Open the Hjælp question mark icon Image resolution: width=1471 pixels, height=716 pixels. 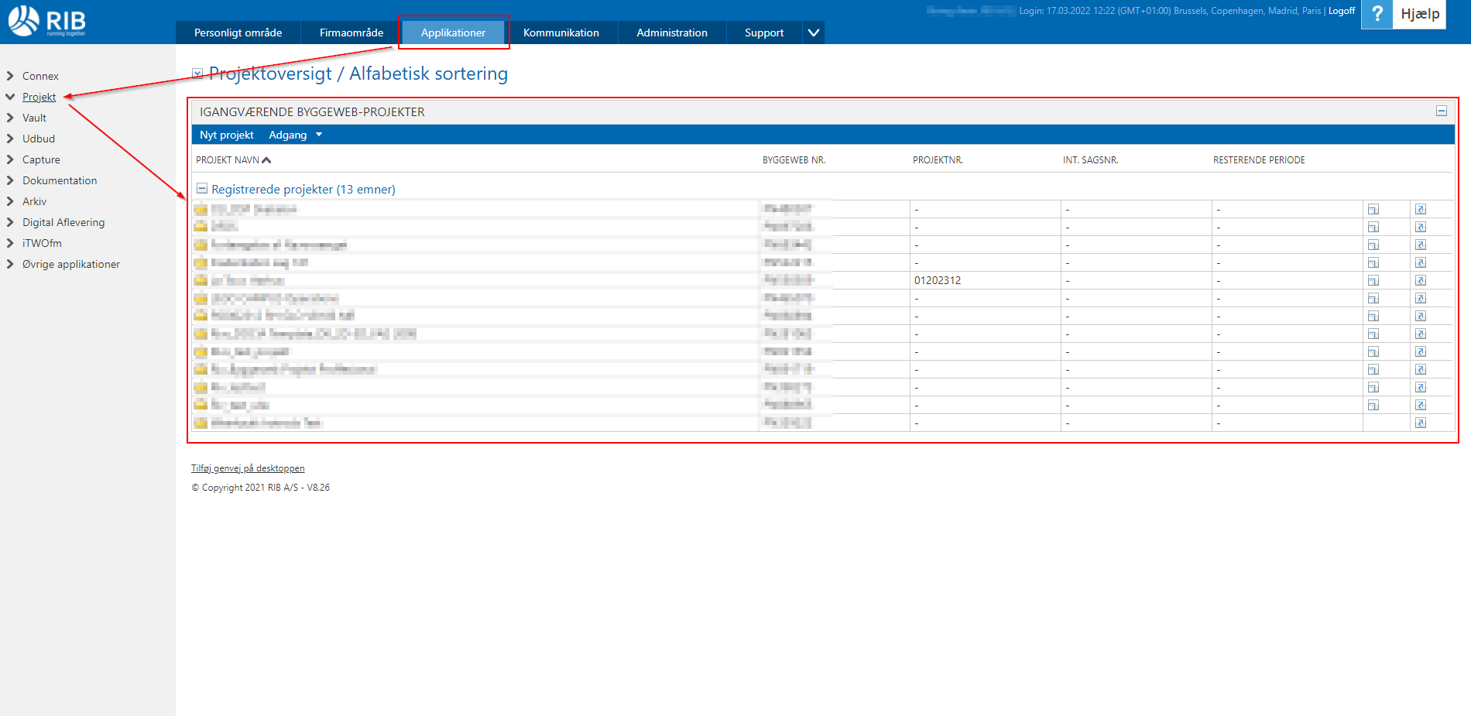click(1377, 14)
